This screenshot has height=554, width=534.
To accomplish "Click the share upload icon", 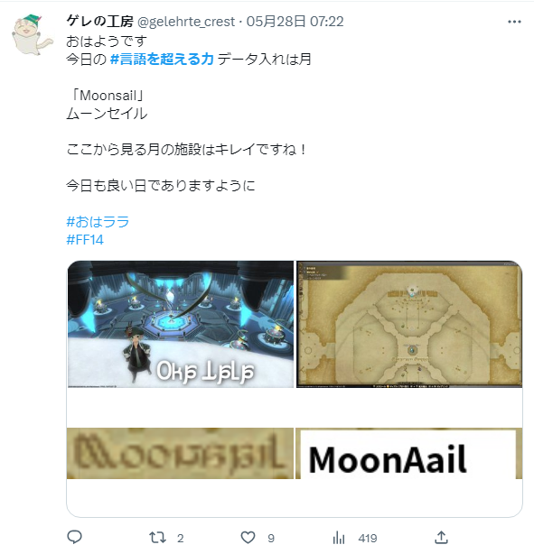I will pyautogui.click(x=441, y=538).
